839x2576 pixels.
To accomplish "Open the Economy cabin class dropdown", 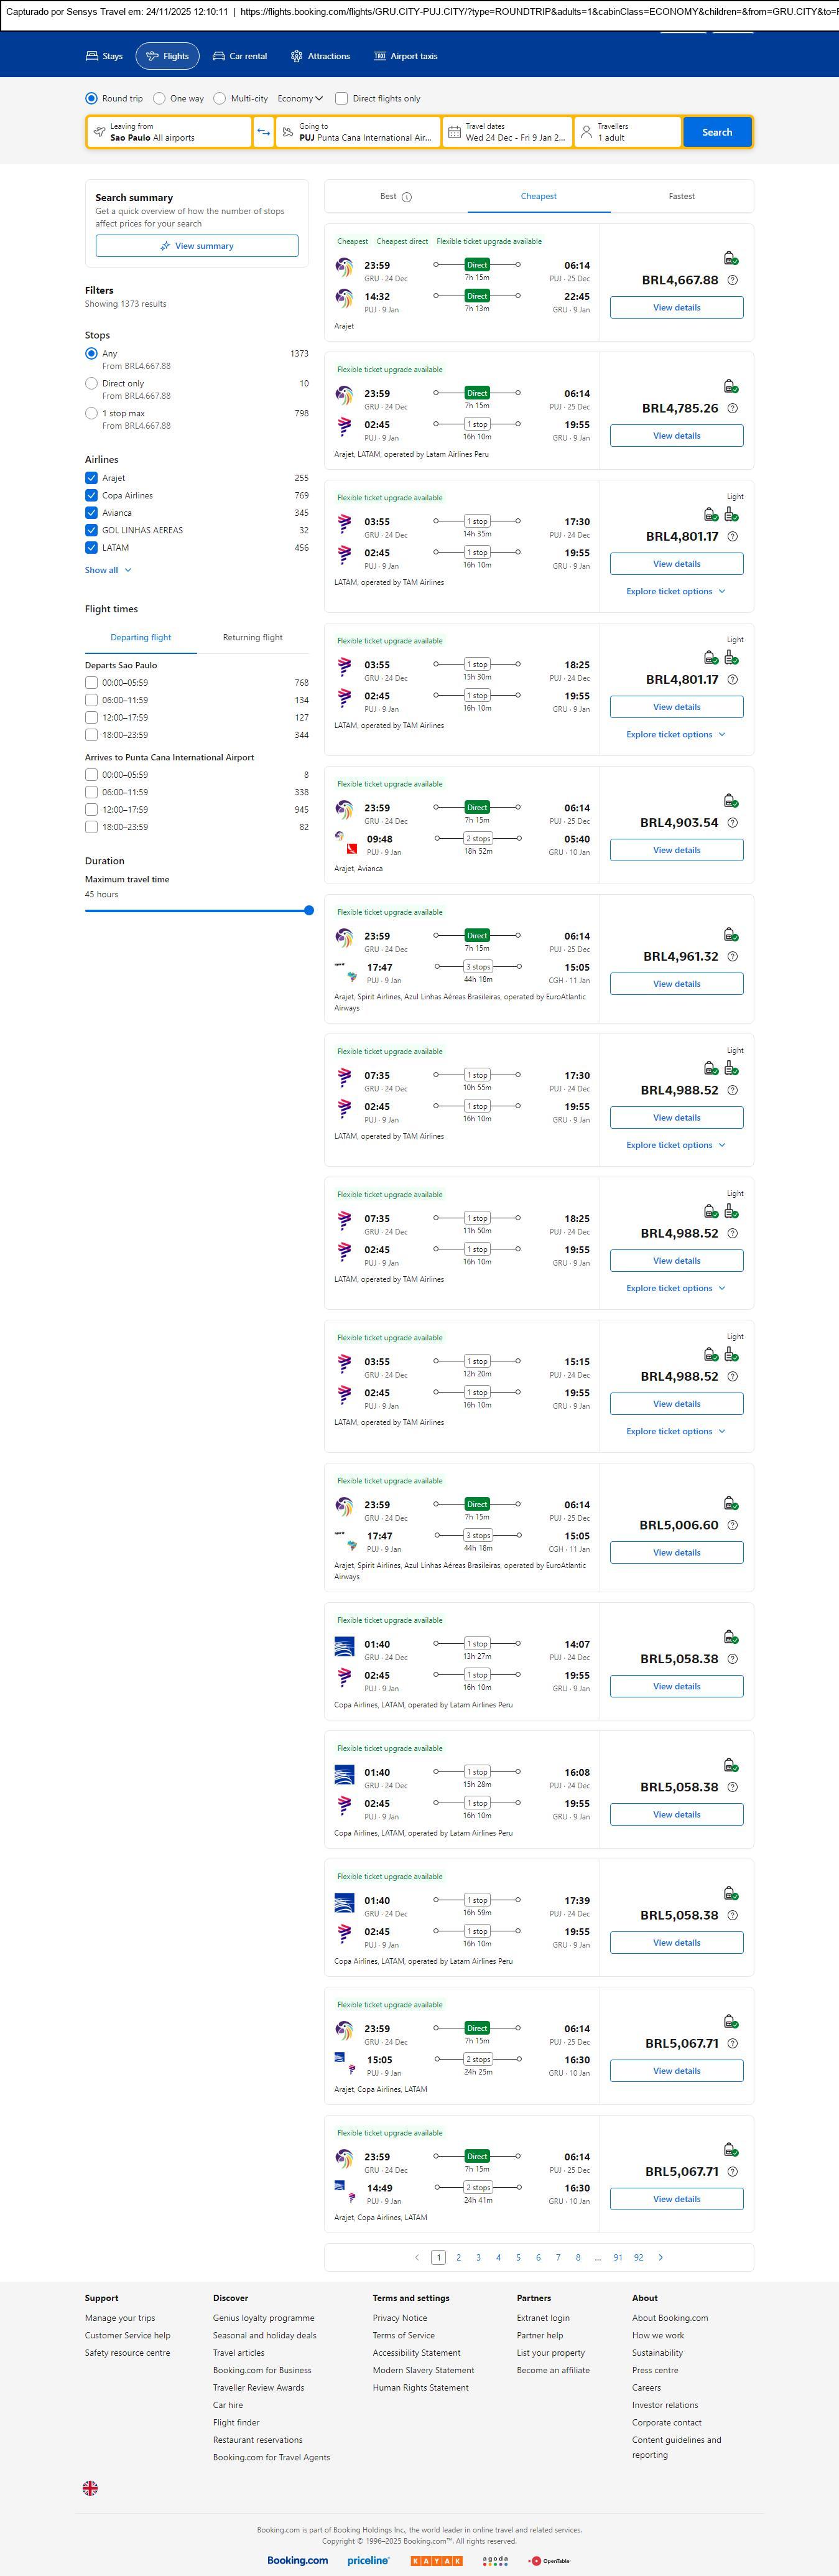I will click(300, 99).
